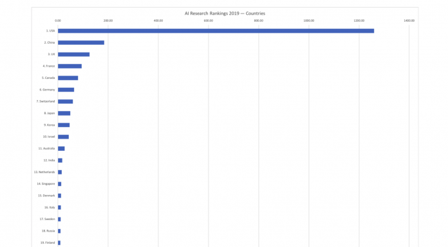Screen dimensions: 448x247
Task: Click the 19. Finland axis label
Action: pyautogui.click(x=48, y=243)
